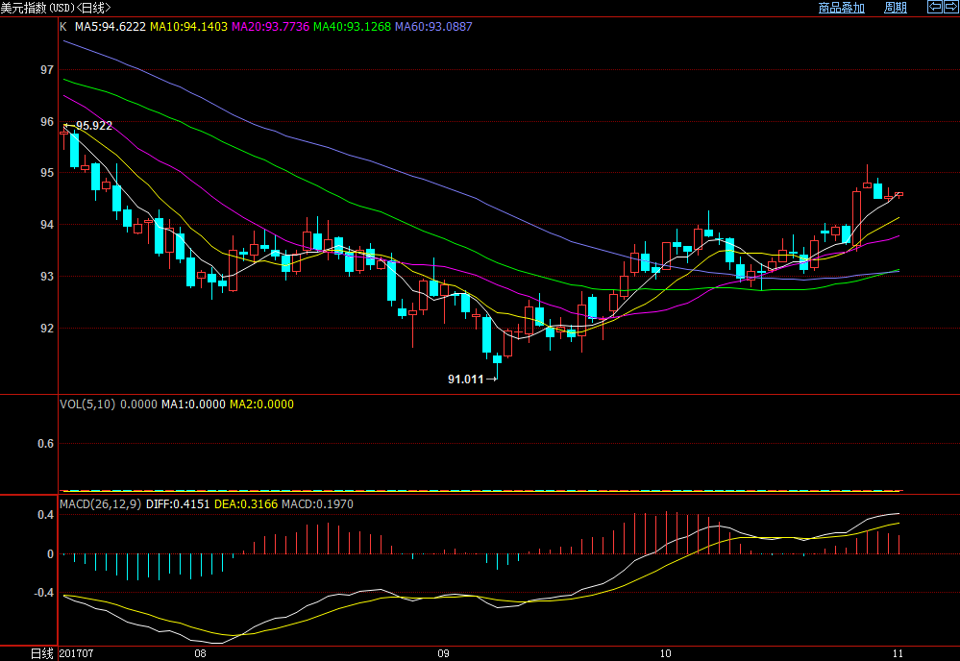Image resolution: width=960 pixels, height=661 pixels.
Task: Select the MA10:94.1403 indicator label
Action: click(188, 26)
